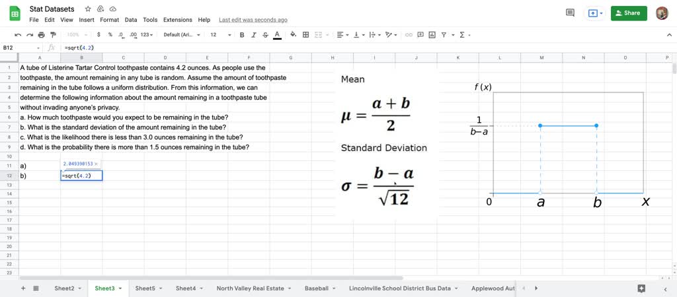Star the Stat Datasets document

(x=88, y=9)
